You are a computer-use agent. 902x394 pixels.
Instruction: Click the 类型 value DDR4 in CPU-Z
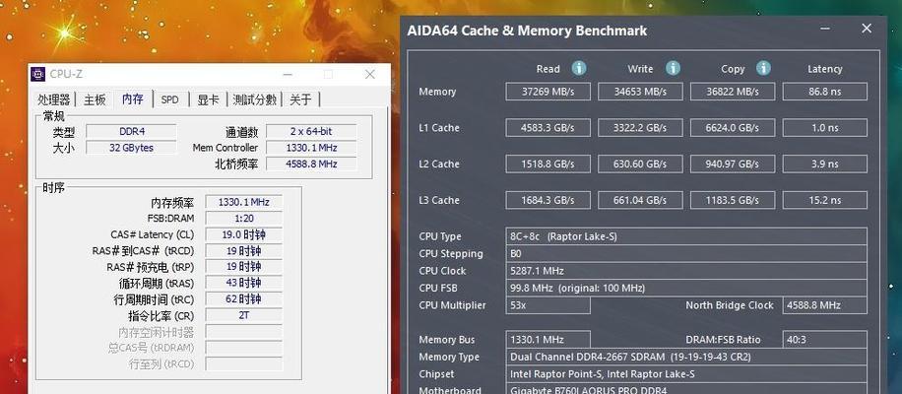(131, 131)
